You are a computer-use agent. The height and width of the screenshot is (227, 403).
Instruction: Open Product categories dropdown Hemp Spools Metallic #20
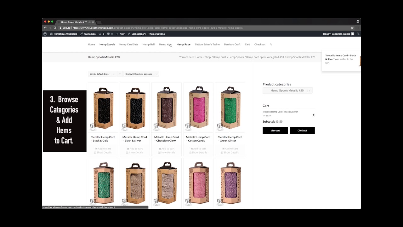[287, 90]
